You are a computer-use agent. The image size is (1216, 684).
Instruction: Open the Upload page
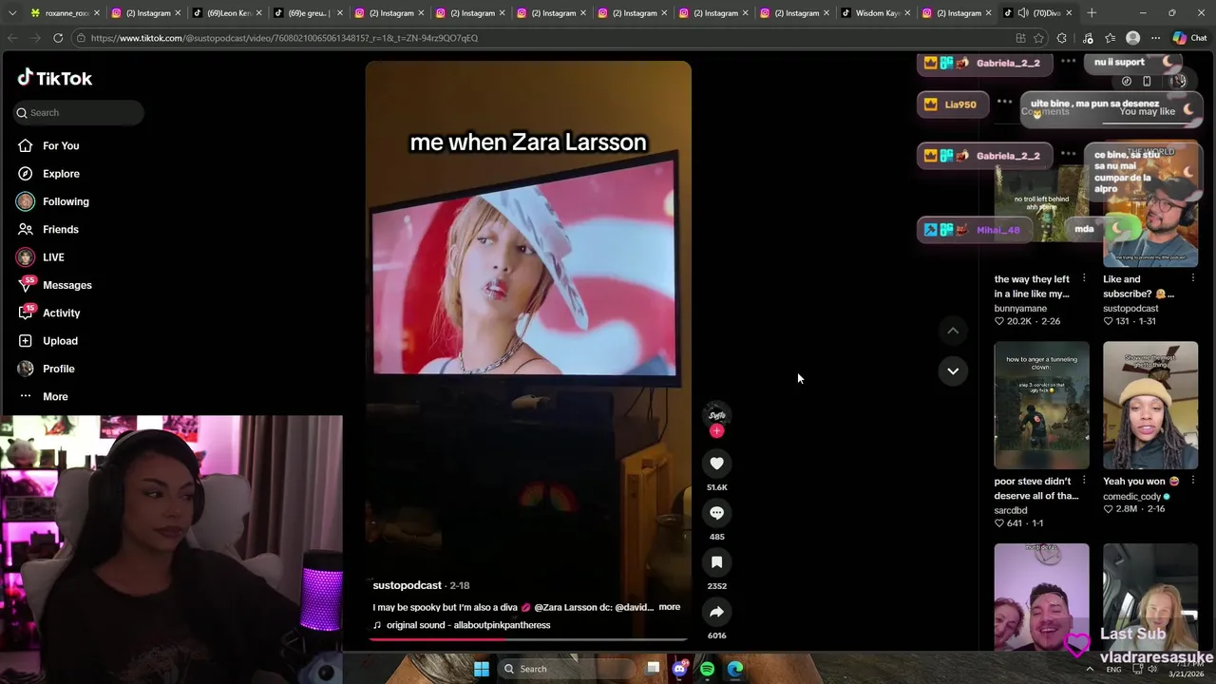pos(60,340)
